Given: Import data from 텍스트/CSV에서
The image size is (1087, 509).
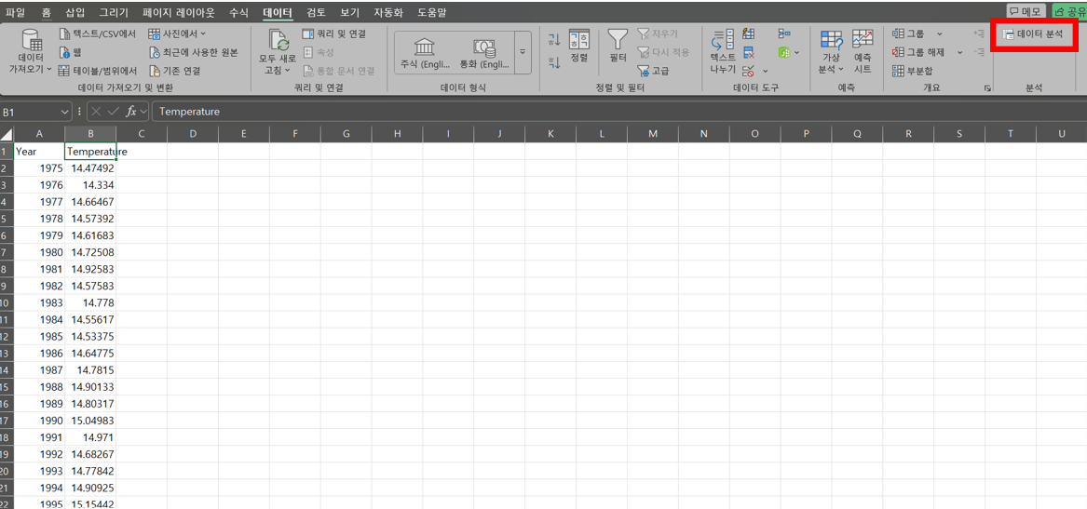Looking at the screenshot, I should point(98,33).
